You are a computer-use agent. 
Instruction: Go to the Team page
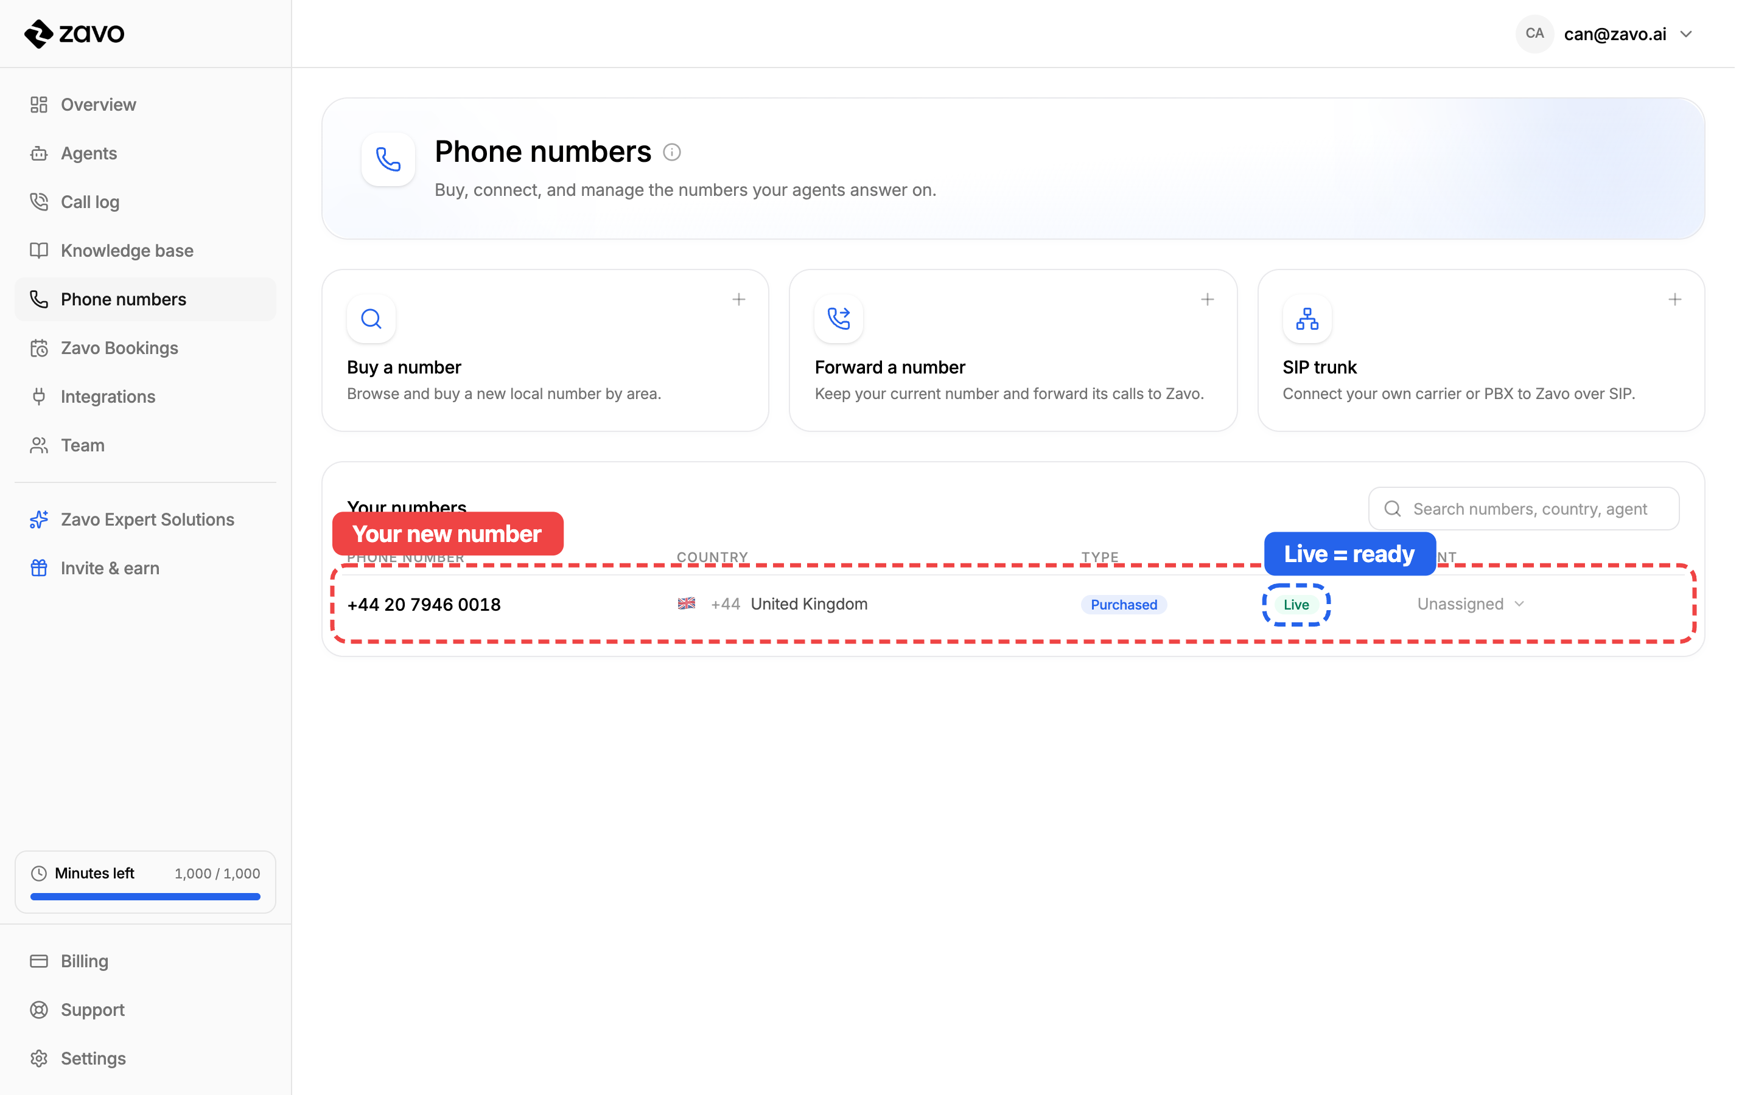(x=145, y=445)
